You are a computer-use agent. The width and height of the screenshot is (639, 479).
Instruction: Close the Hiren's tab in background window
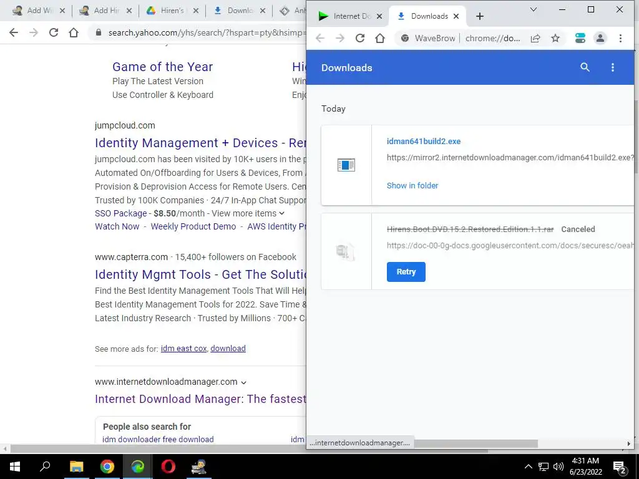[x=195, y=11]
